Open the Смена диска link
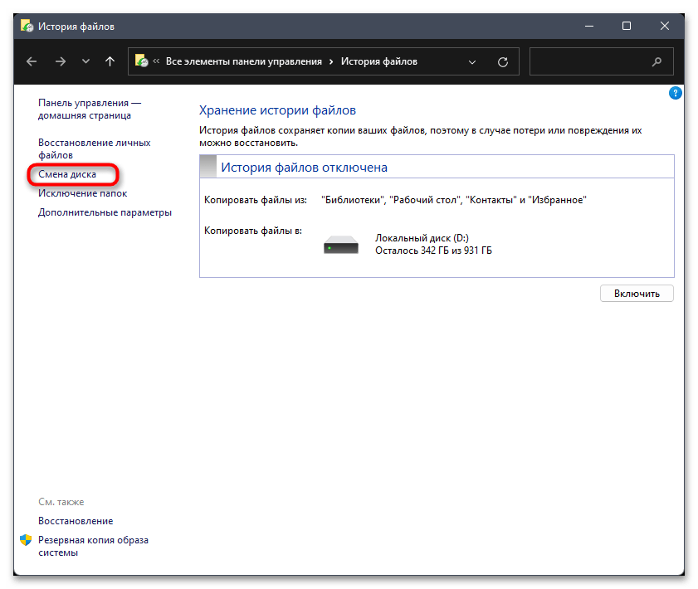This screenshot has width=698, height=589. 67,175
